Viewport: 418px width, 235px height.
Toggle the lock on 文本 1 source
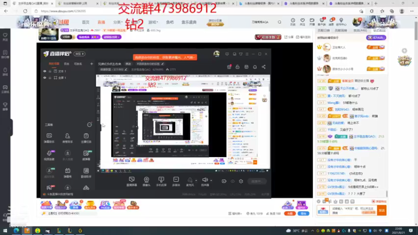(x=50, y=71)
